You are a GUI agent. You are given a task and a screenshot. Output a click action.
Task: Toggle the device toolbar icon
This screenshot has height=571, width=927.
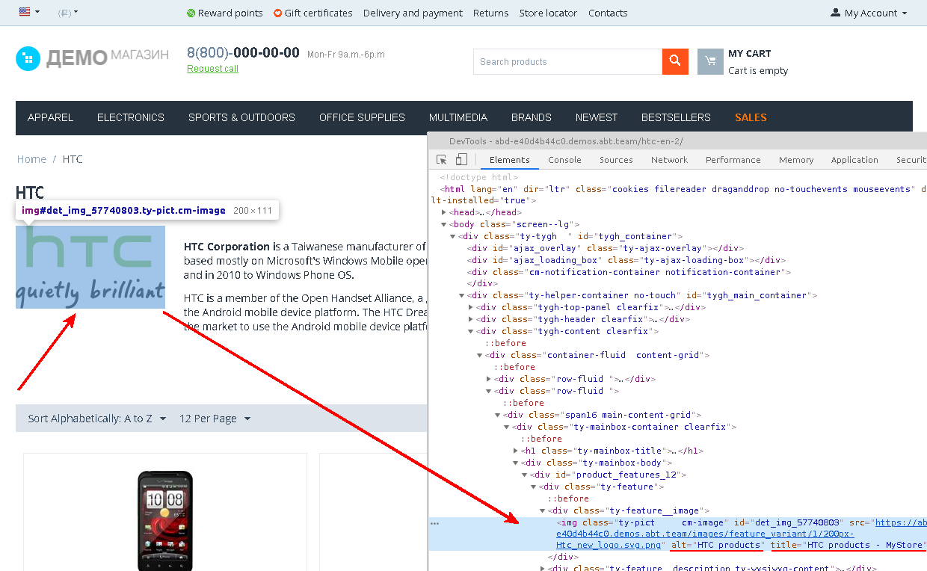pos(461,159)
